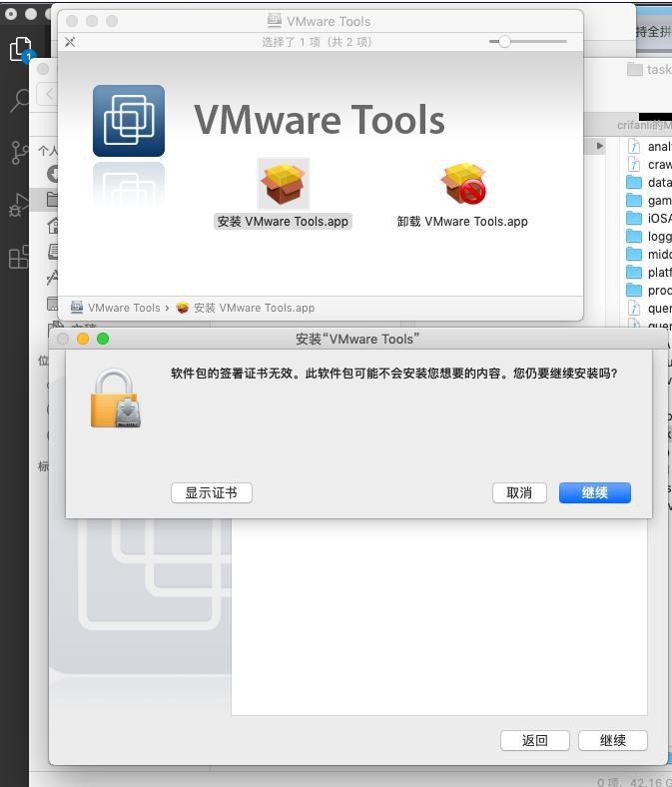Screen dimensions: 672x787
Task: Click the customize toolbar icon below title bar
Action: coord(70,42)
